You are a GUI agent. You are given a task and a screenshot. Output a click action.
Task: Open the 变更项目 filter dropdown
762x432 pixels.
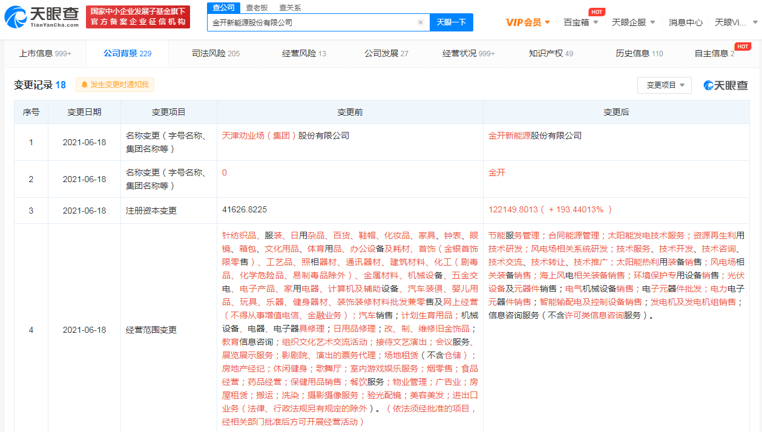click(665, 85)
